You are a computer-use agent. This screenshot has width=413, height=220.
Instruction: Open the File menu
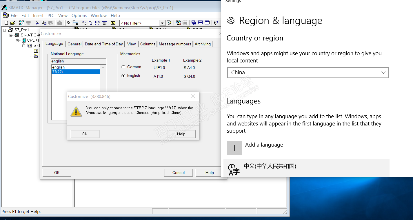(14, 16)
